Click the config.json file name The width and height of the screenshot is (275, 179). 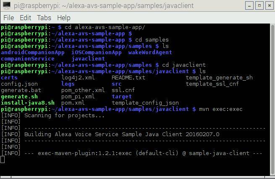click(19, 84)
